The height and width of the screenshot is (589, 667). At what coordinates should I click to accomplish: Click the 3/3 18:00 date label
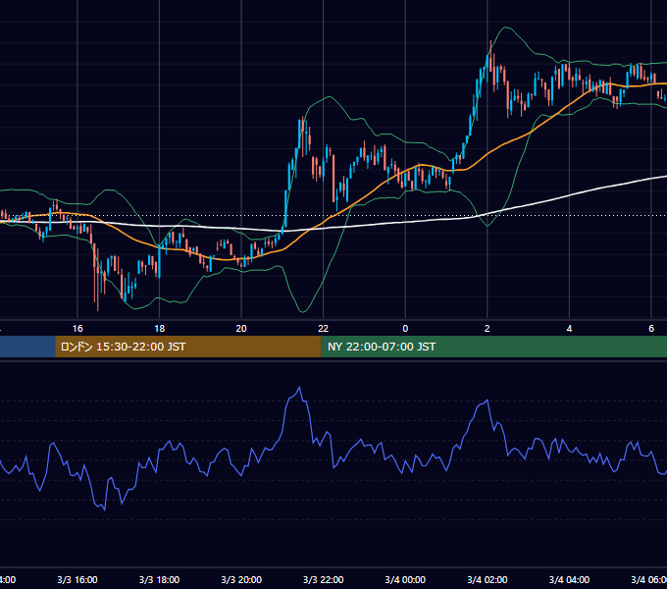159,579
